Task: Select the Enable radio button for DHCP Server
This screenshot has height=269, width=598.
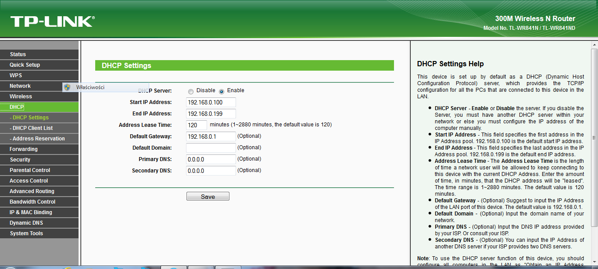Action: click(x=222, y=91)
